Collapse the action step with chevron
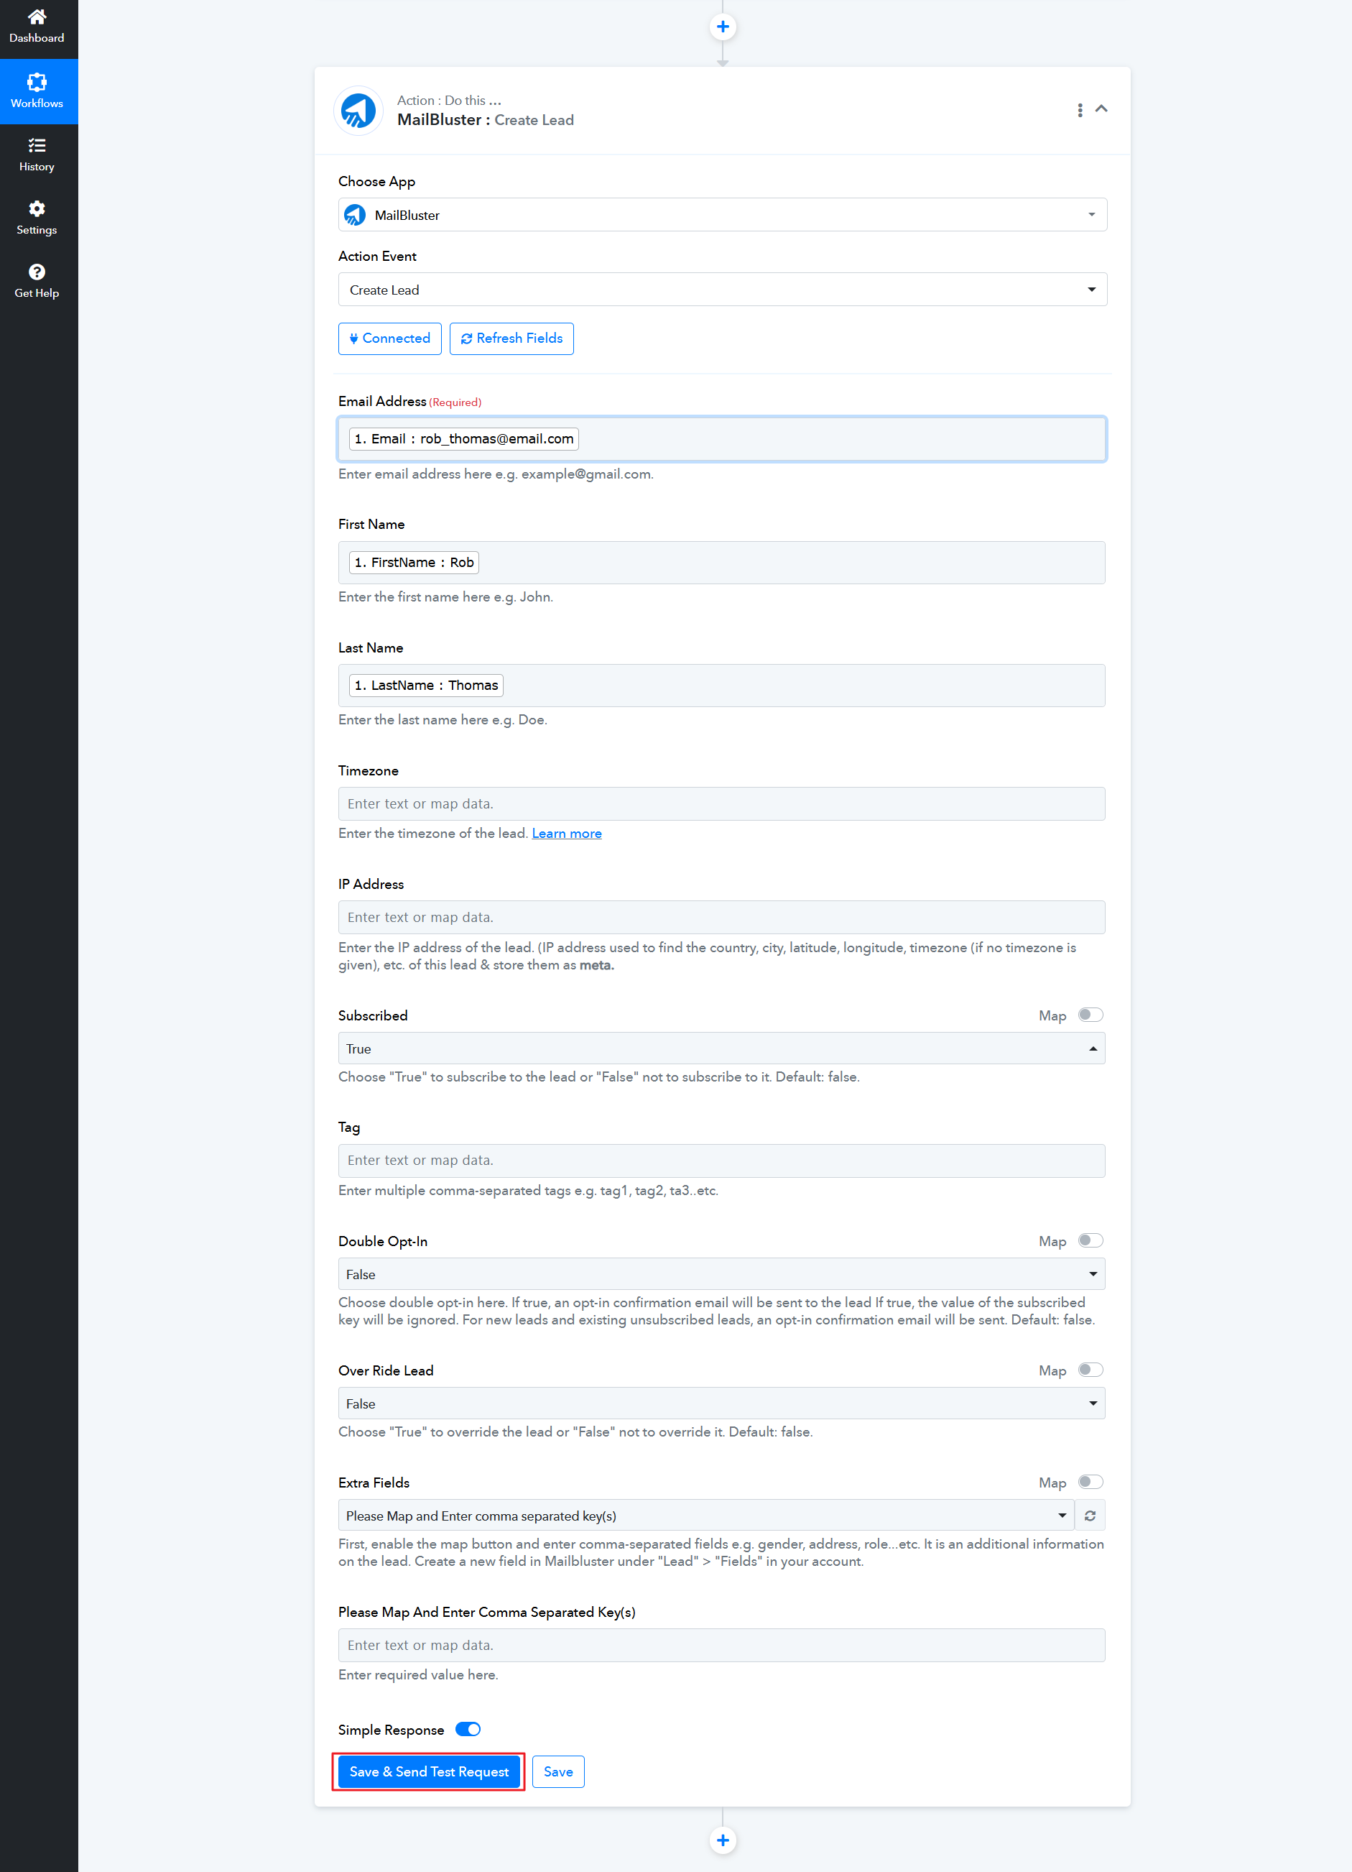1352x1872 pixels. click(1101, 109)
